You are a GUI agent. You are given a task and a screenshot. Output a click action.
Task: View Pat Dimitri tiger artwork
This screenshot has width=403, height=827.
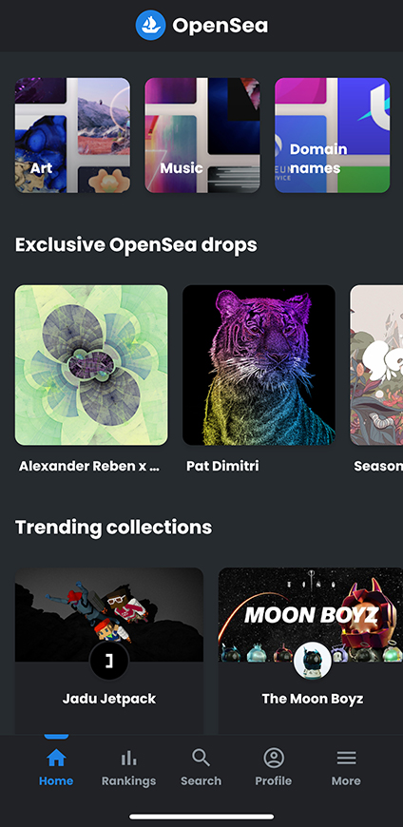[x=259, y=366]
